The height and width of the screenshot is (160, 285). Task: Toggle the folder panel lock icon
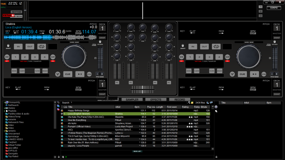tap(59, 157)
